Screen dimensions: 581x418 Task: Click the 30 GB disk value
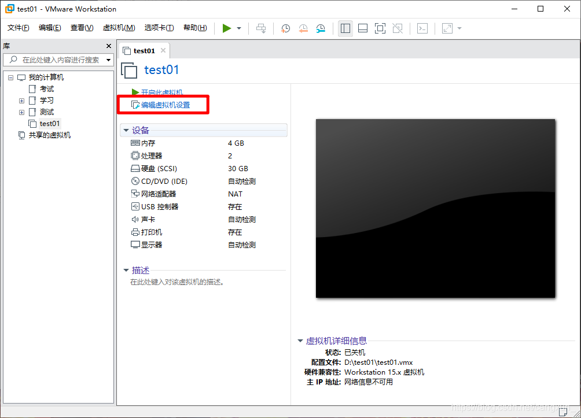(x=238, y=168)
